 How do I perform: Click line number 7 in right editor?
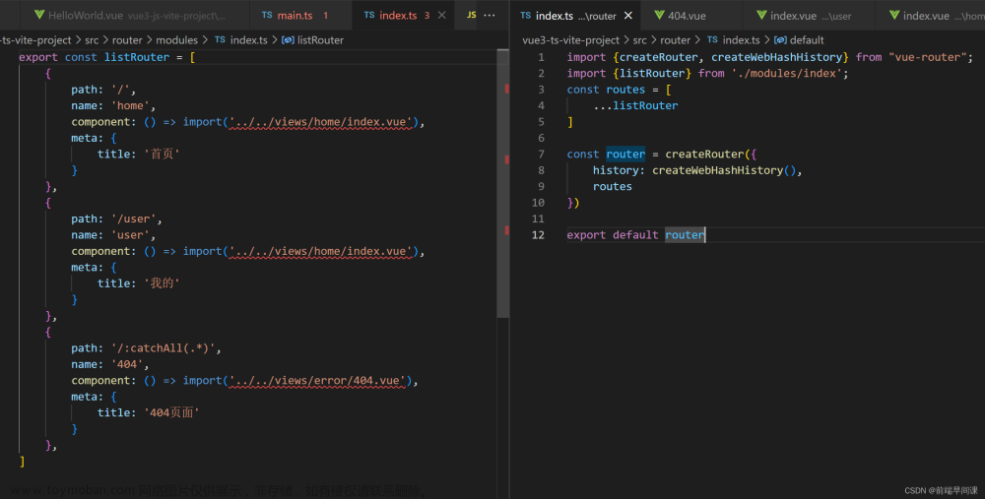tap(541, 154)
